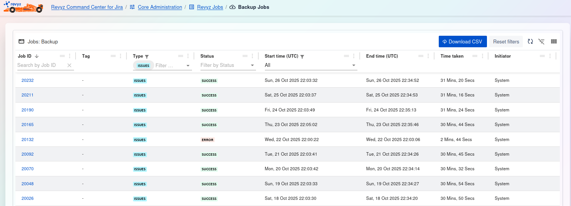Screen dimensions: 571x206
Task: Grab the Time taken column drag handle
Action: click(x=475, y=56)
